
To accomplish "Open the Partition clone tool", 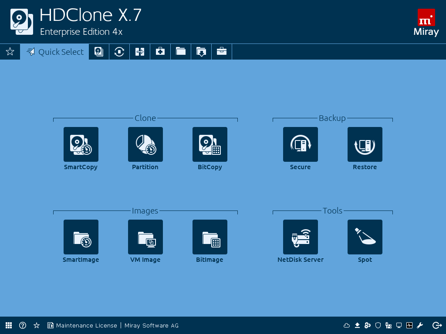I will 145,144.
